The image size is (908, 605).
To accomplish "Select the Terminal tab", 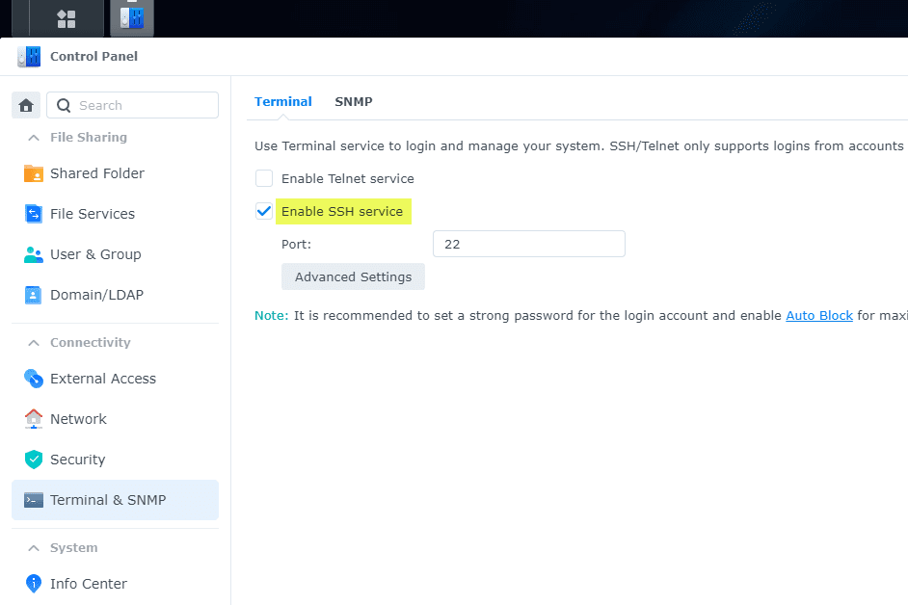I will coord(283,101).
